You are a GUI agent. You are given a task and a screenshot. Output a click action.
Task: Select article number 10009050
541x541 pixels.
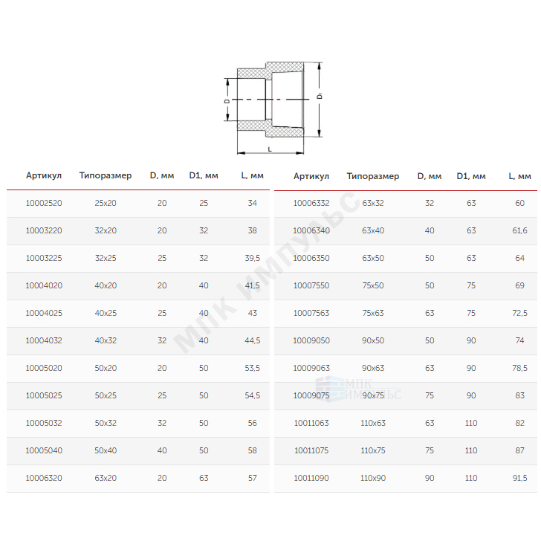coord(311,340)
